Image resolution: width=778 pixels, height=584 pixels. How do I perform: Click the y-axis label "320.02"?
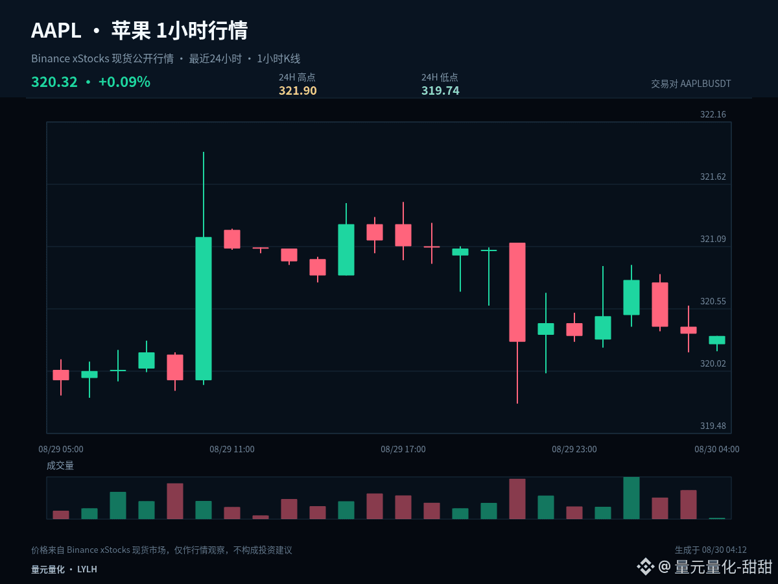pos(713,363)
